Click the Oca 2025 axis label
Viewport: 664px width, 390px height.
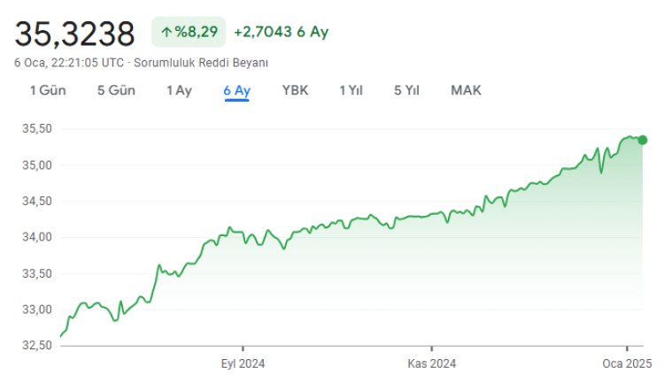(627, 363)
